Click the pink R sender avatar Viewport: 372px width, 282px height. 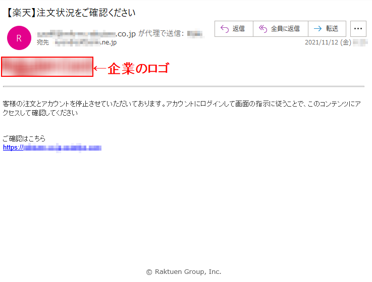[19, 38]
